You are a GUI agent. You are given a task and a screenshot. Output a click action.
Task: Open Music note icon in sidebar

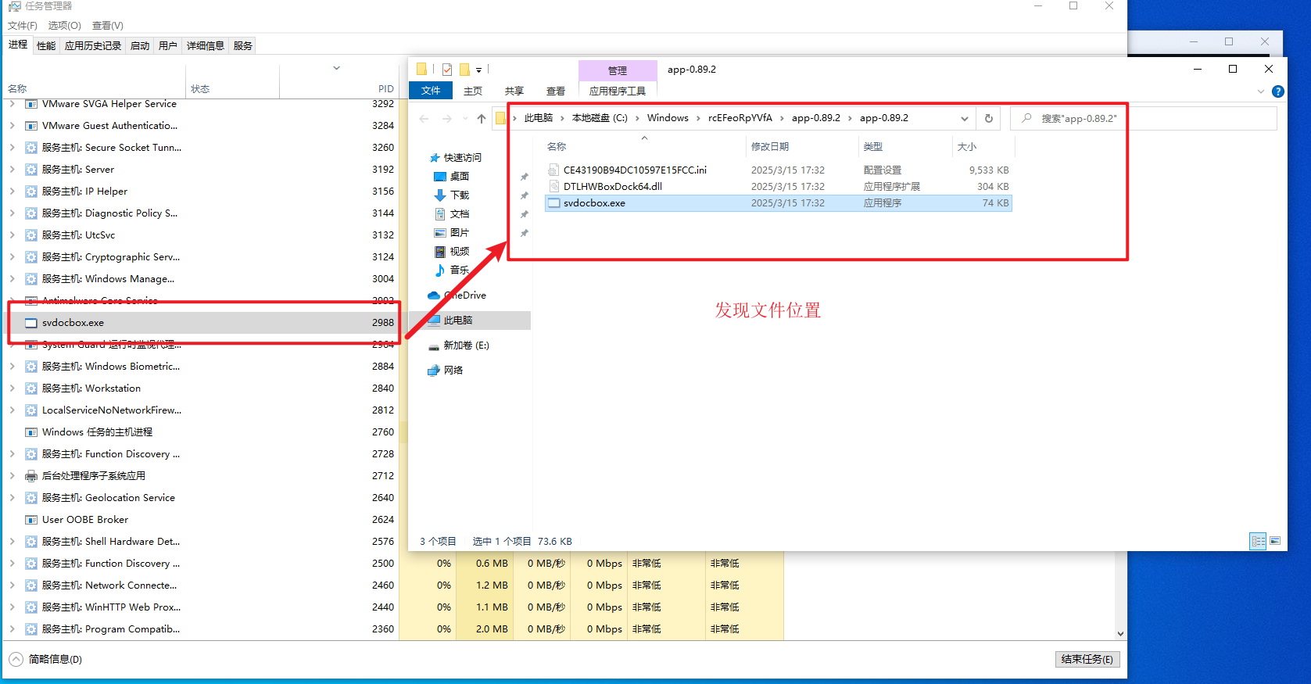coord(439,270)
